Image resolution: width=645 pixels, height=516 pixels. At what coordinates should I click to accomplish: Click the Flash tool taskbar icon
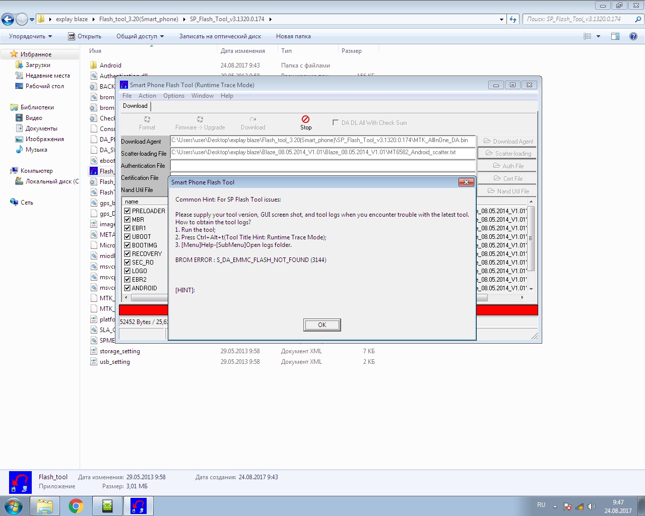[138, 506]
